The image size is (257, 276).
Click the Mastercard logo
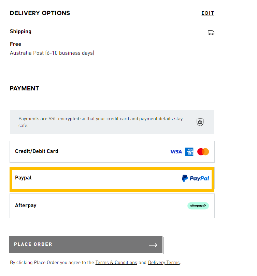[x=203, y=152]
